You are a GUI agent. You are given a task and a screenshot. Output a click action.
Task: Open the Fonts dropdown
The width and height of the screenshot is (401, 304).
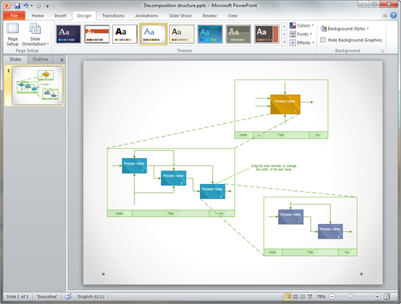(301, 34)
